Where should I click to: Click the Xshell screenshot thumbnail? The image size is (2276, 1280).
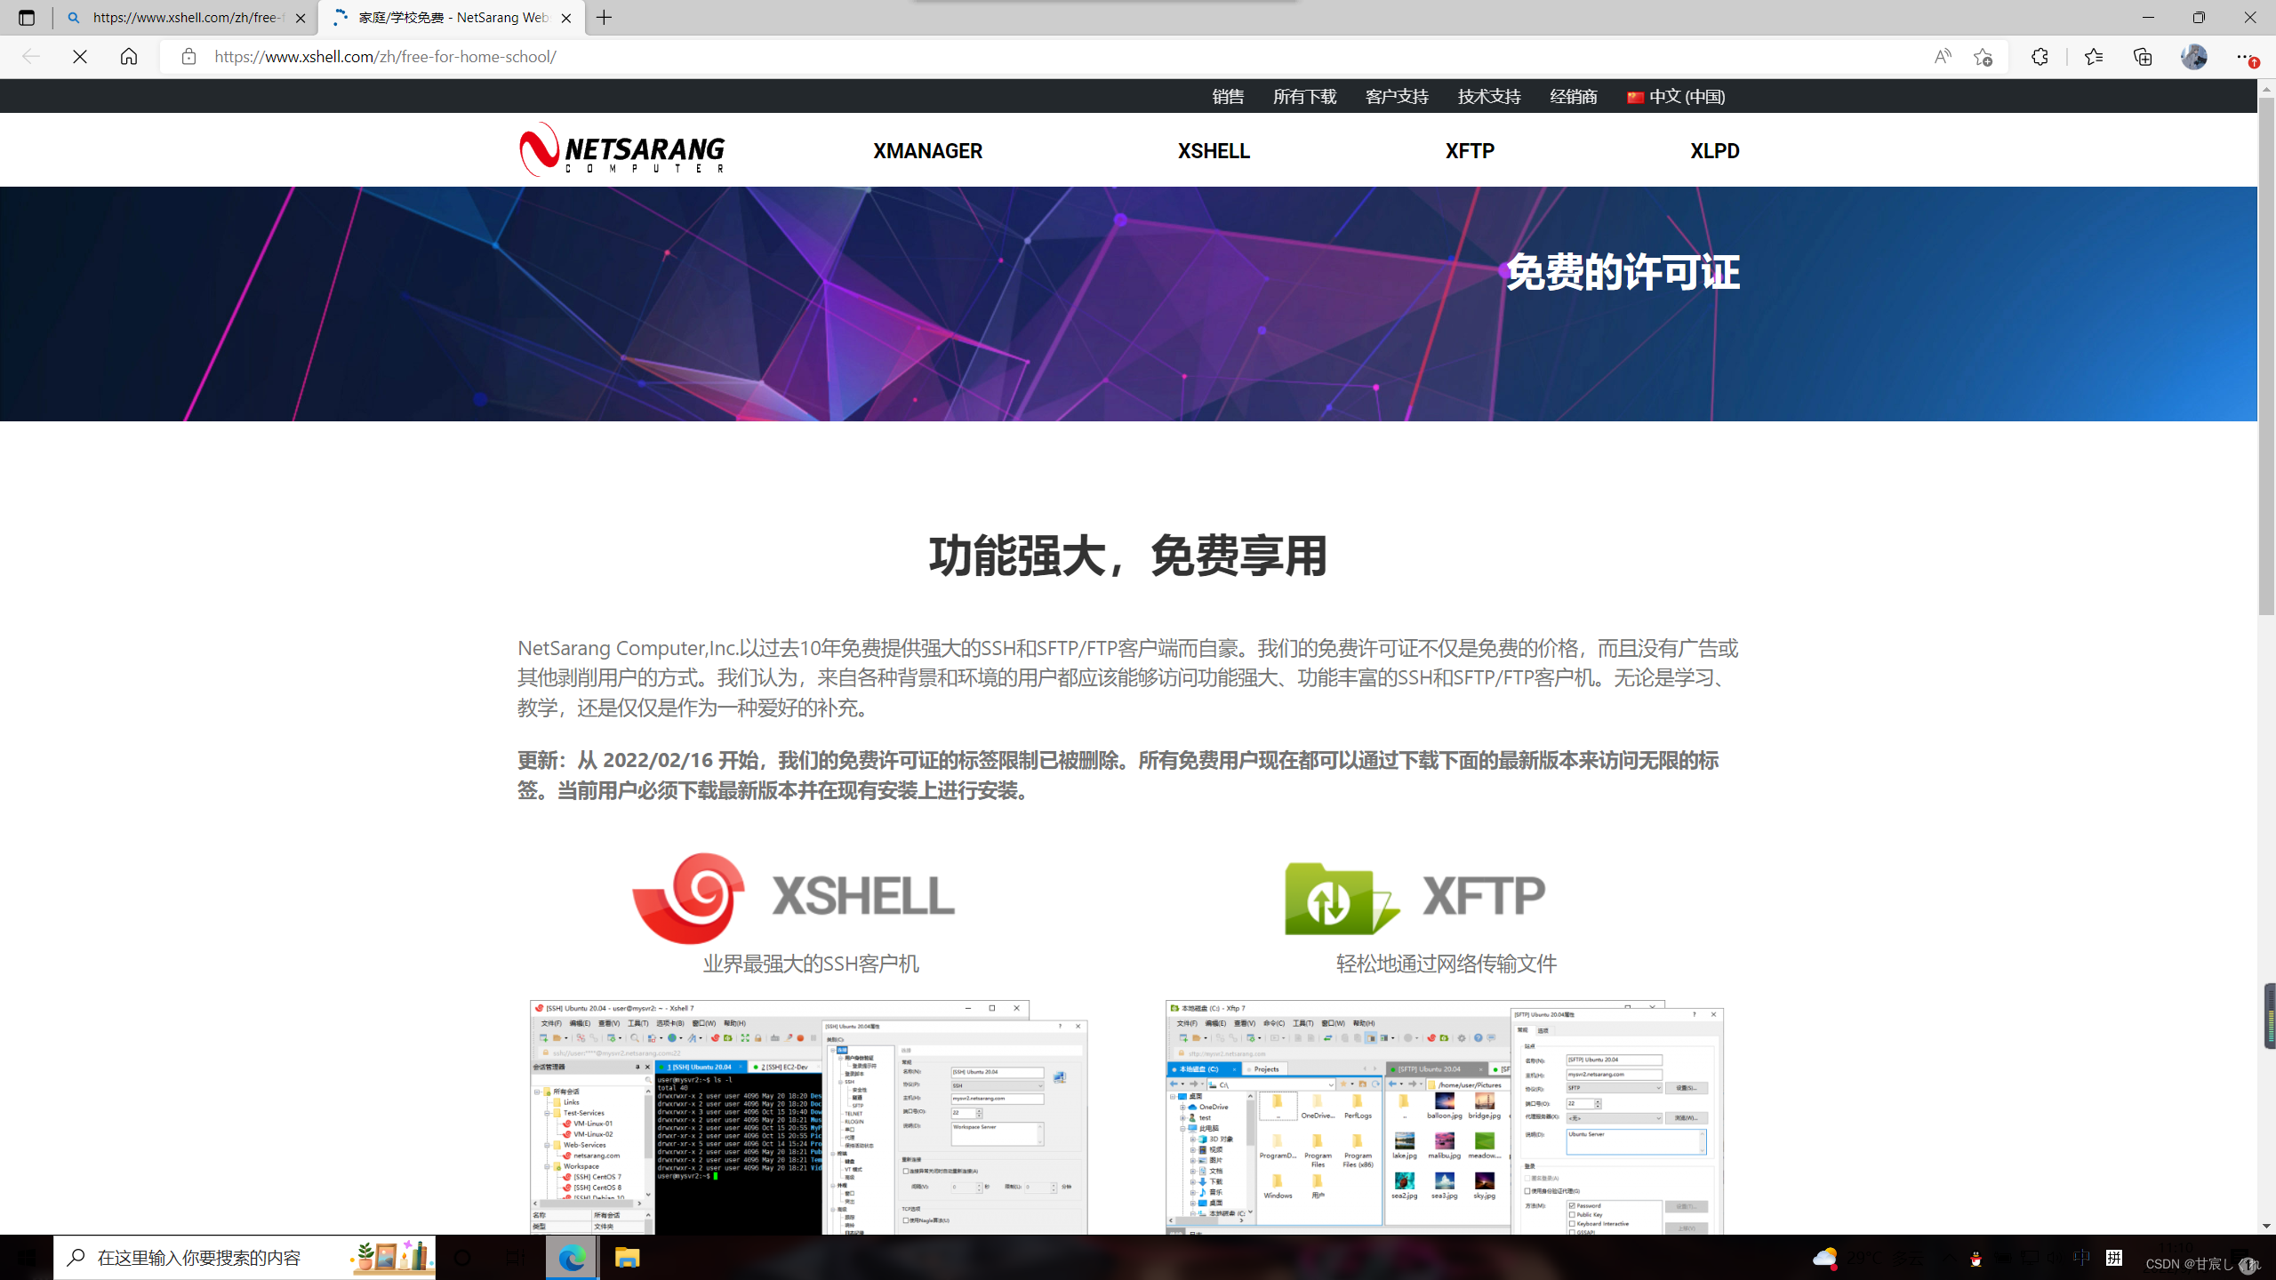coord(808,1116)
